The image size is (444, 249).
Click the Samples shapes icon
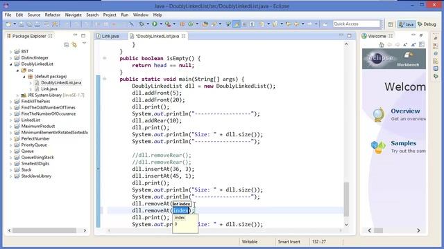[378, 147]
